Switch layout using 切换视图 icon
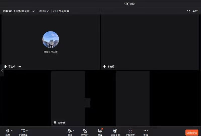The height and width of the screenshot is (136, 201). click(130, 131)
